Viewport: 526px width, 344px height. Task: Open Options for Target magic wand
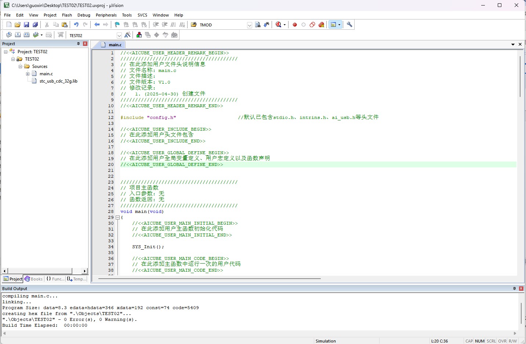click(x=127, y=35)
